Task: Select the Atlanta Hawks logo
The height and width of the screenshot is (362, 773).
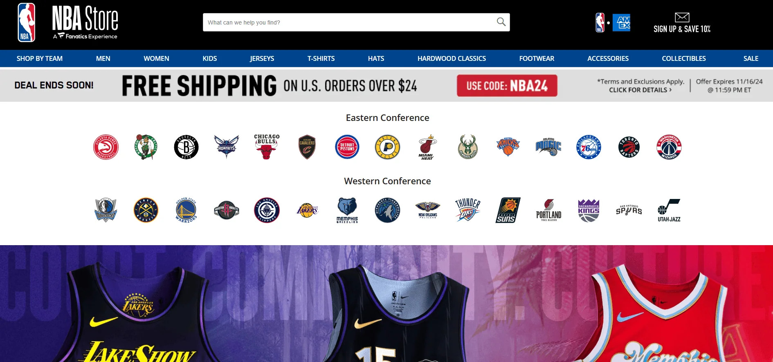Action: pyautogui.click(x=106, y=147)
